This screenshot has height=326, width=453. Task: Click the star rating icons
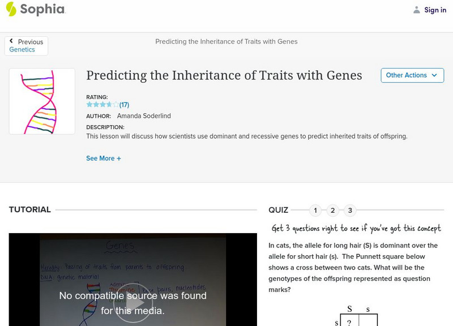pos(102,105)
